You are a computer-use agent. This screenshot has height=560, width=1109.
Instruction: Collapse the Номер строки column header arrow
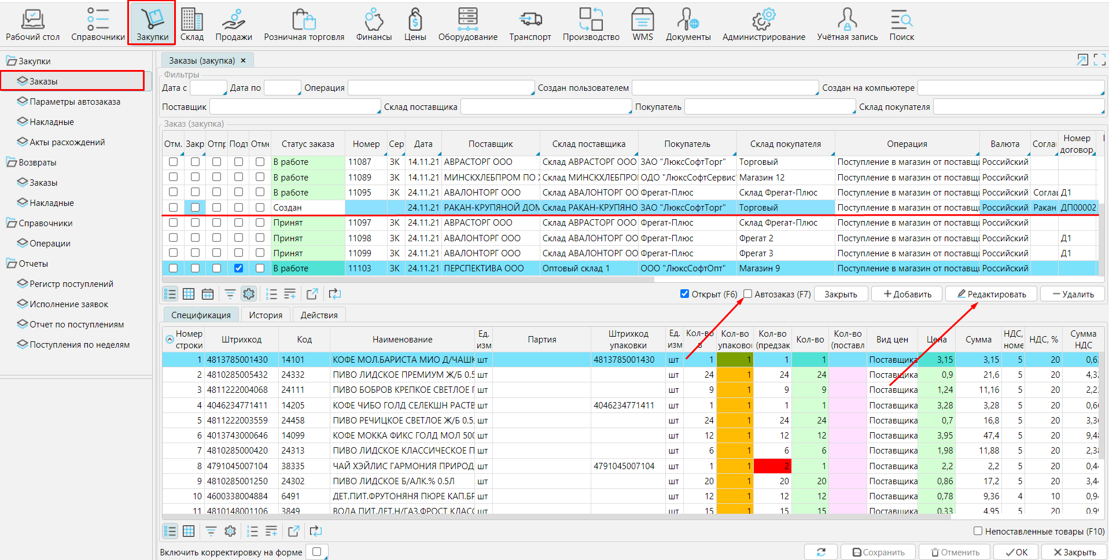click(x=170, y=340)
